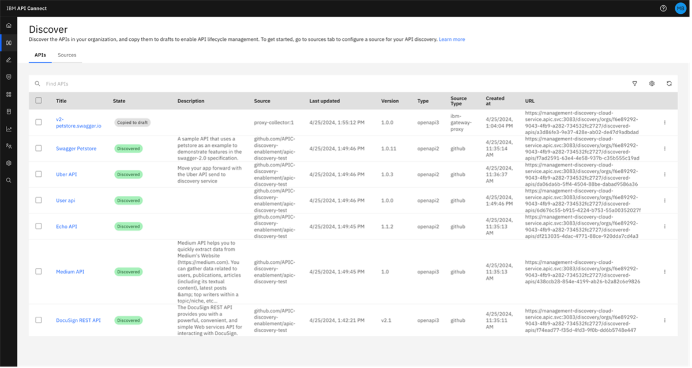Expand actions menu for Medium API row

[x=665, y=272]
